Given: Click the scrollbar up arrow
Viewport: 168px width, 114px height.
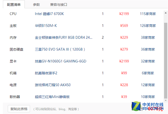Looking at the screenshot, I should coord(166,13).
